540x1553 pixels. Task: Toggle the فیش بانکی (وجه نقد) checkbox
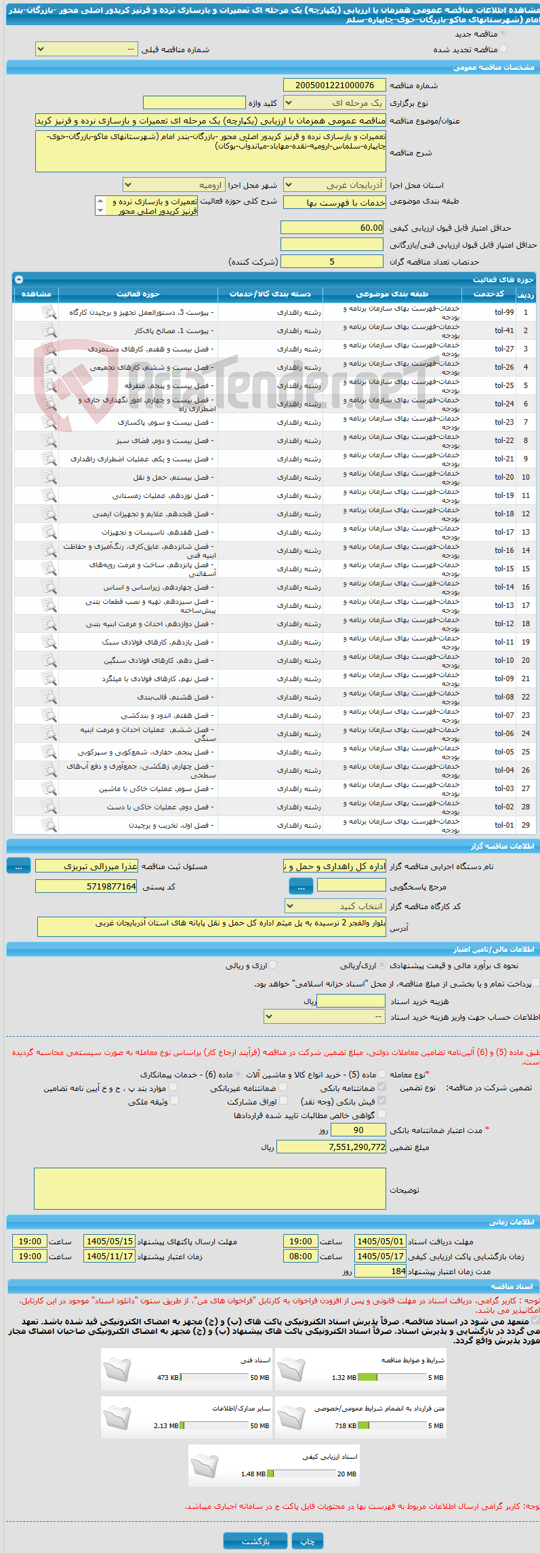[381, 1100]
